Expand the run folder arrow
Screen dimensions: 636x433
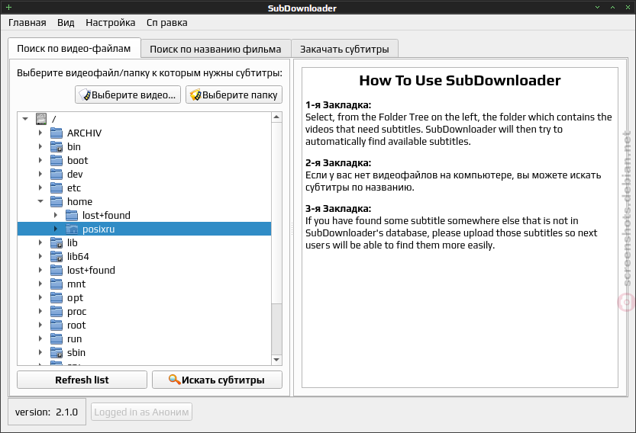[x=40, y=338]
